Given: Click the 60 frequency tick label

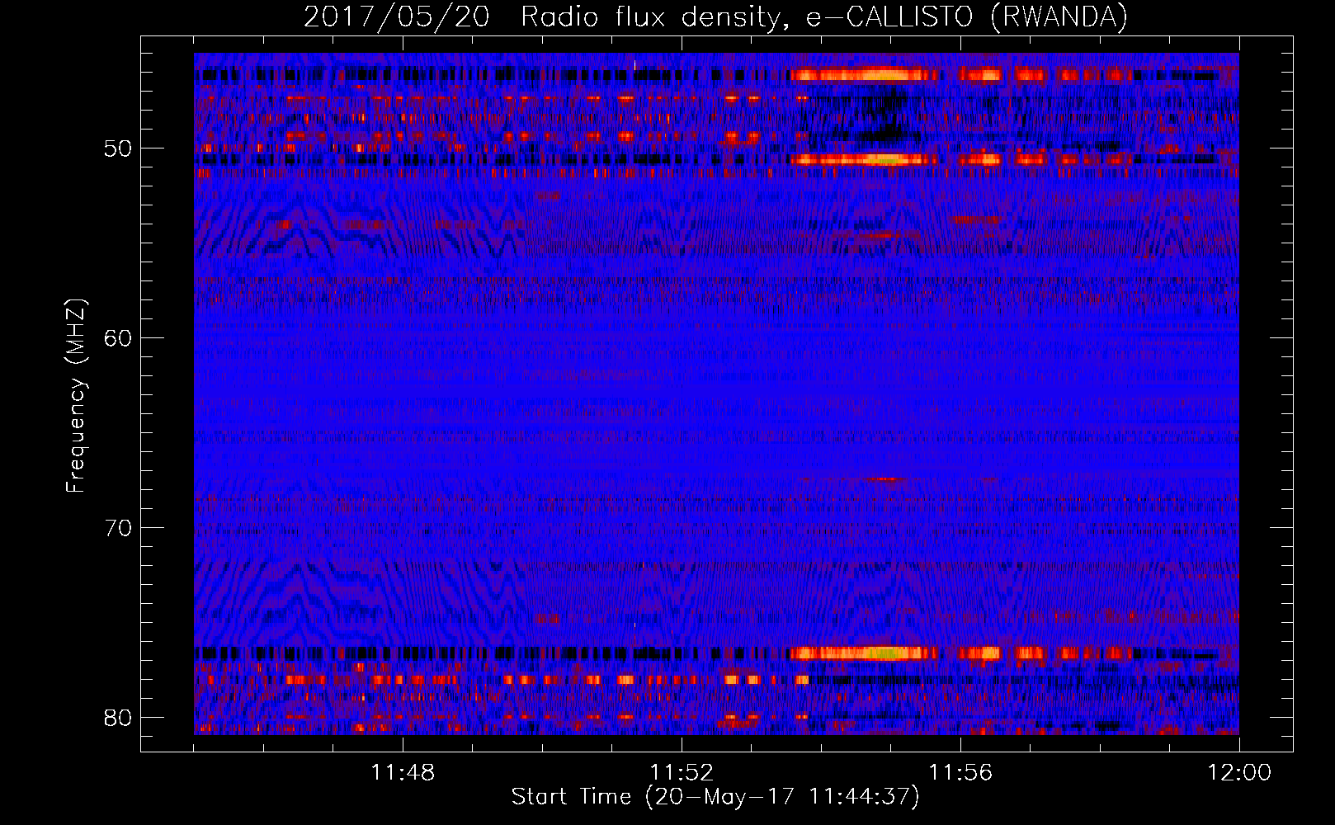Looking at the screenshot, I should [118, 338].
